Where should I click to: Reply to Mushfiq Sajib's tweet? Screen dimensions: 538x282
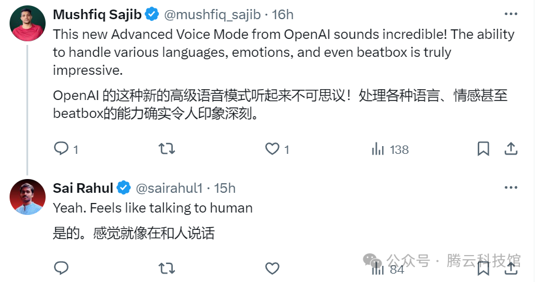click(61, 148)
